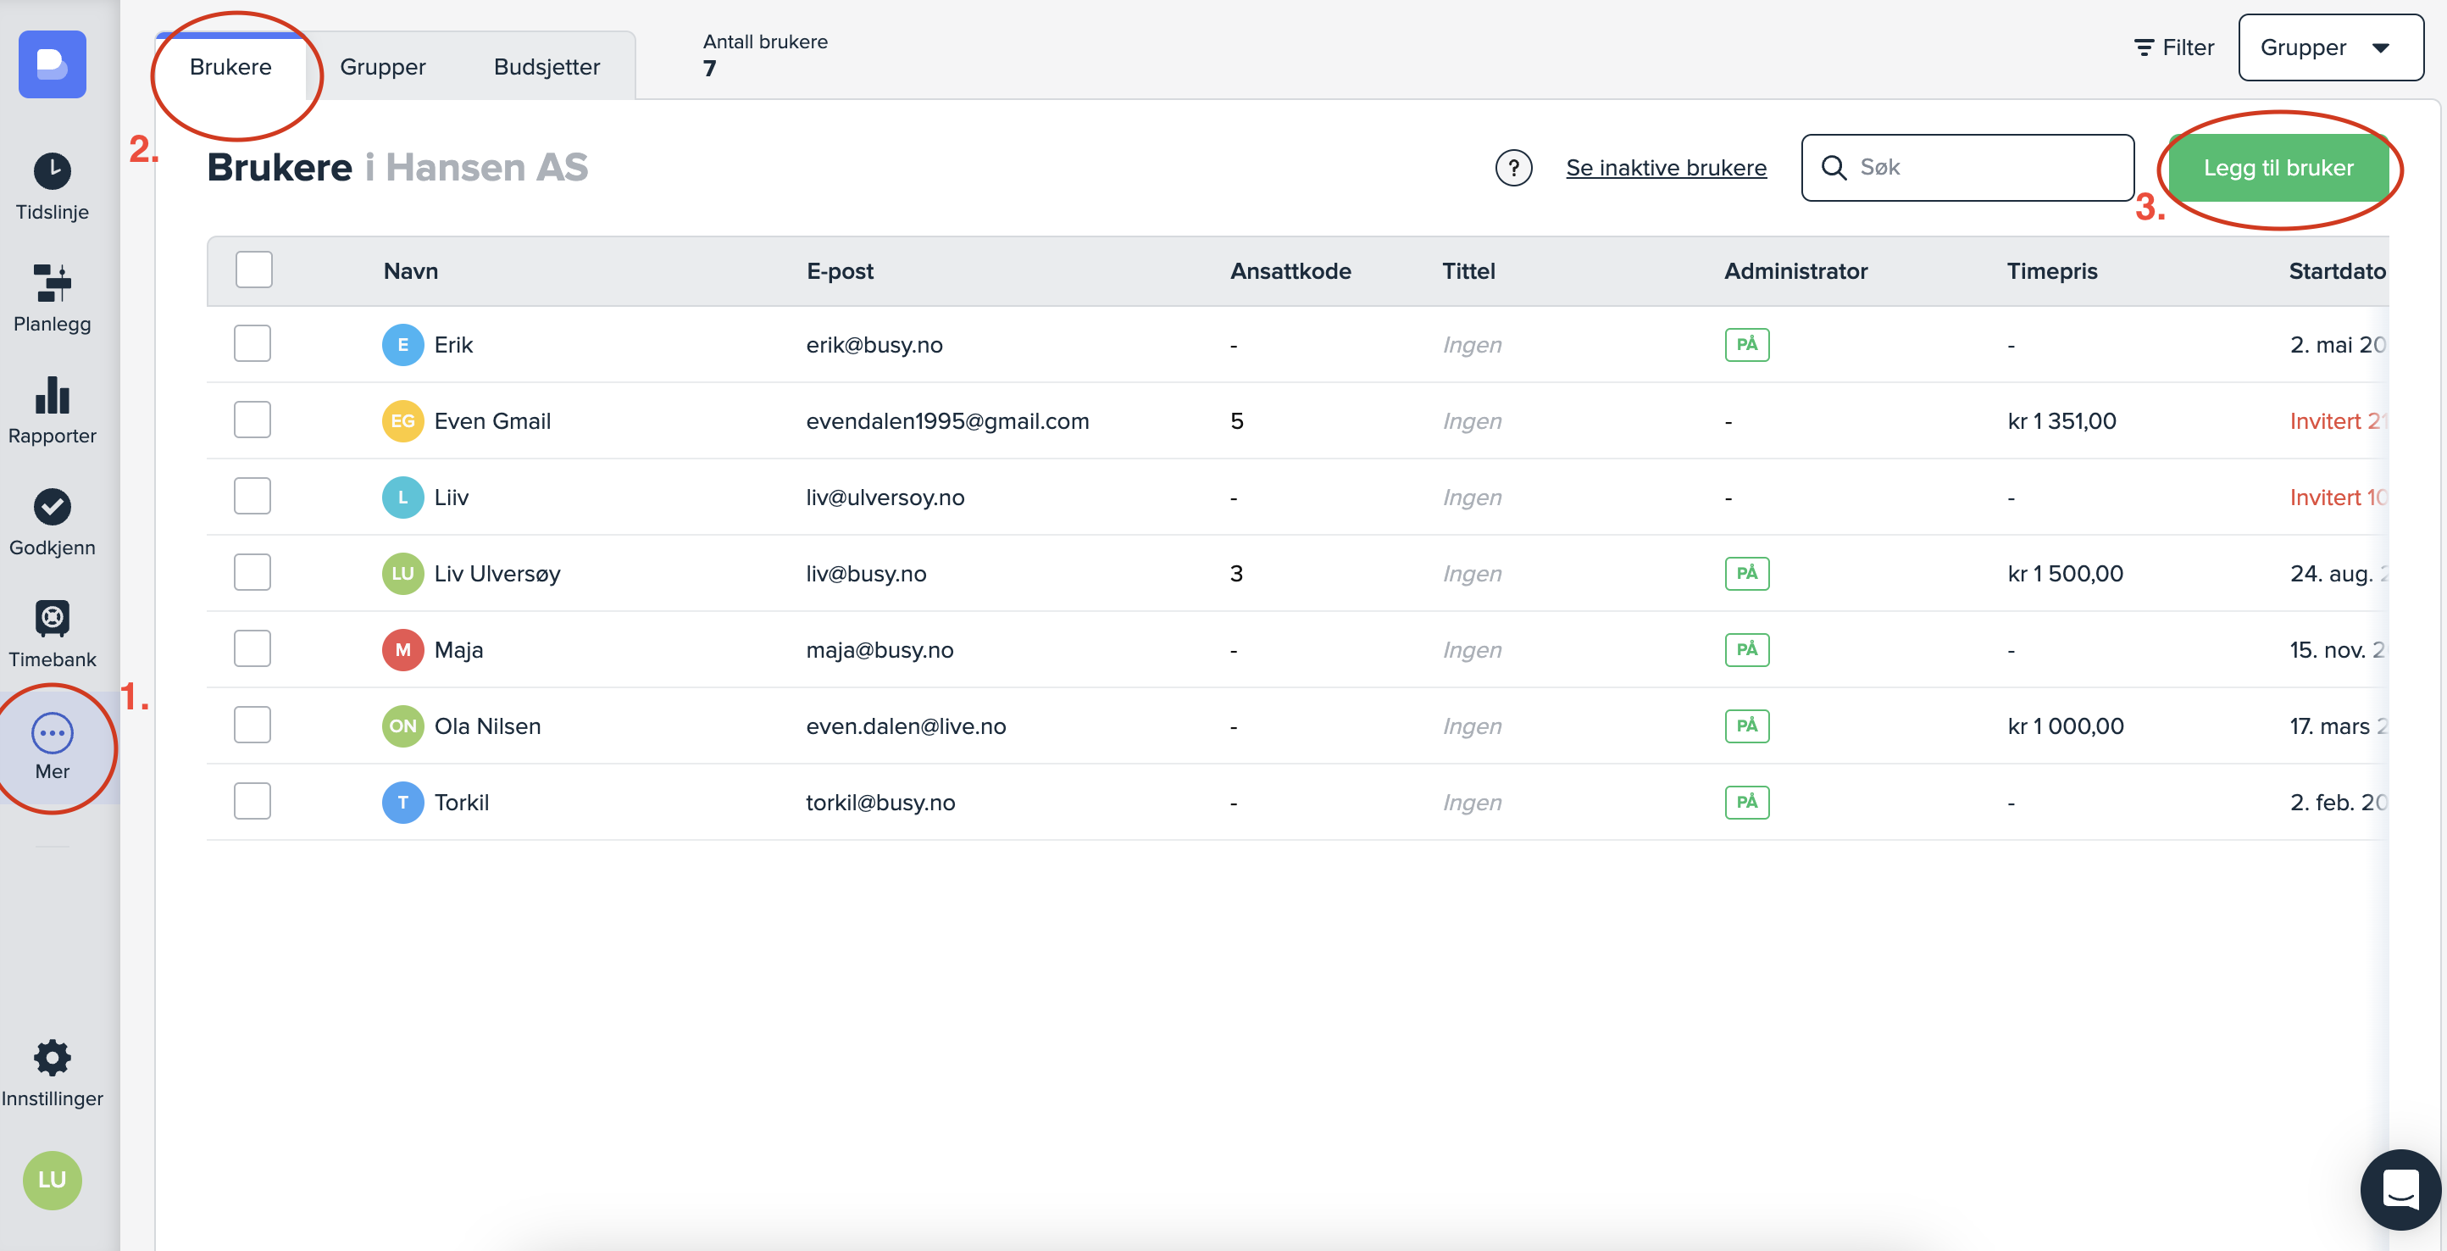Open the chat support bubble icon
2447x1251 pixels.
[2400, 1189]
